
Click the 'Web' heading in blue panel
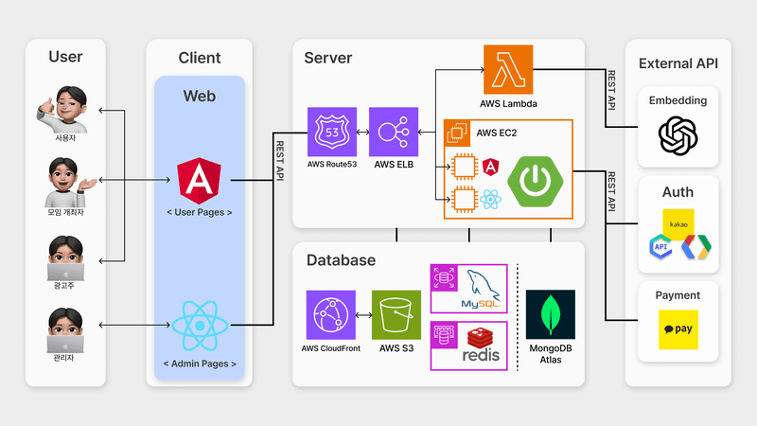click(x=200, y=97)
